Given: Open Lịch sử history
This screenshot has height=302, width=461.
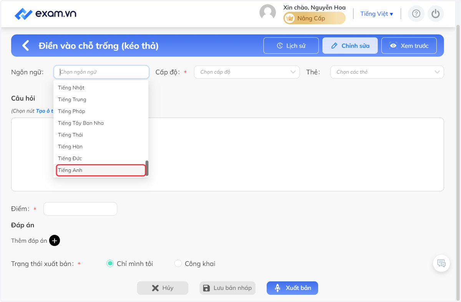Looking at the screenshot, I should [x=291, y=46].
